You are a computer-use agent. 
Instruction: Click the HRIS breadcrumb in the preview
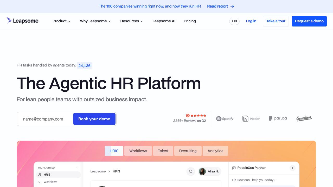[117, 171]
